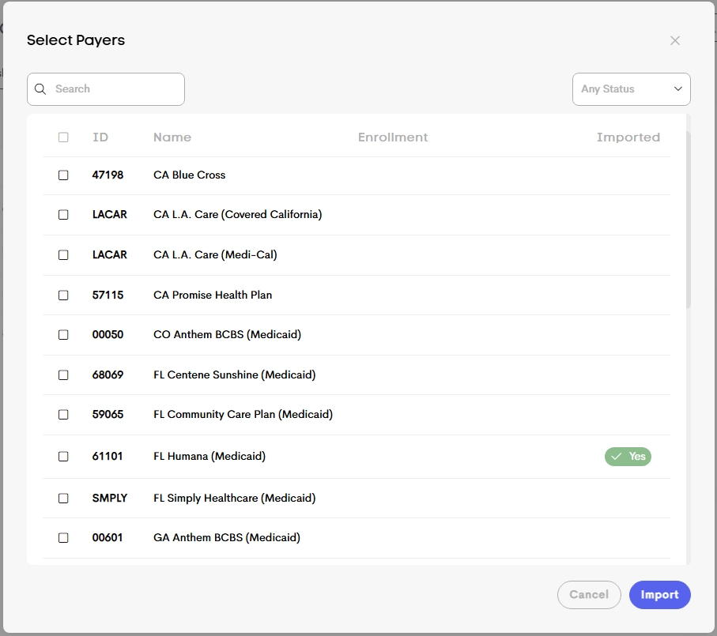Click the Cancel button
This screenshot has width=717, height=636.
(589, 594)
